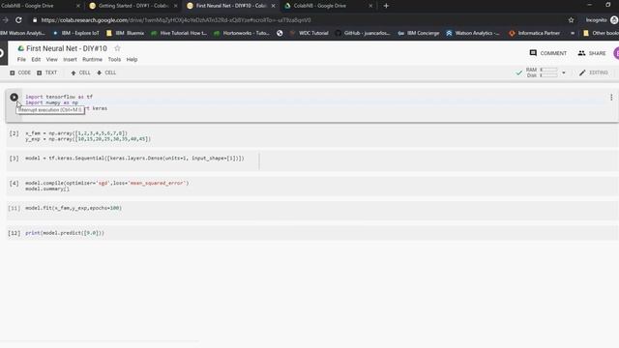Image resolution: width=619 pixels, height=348 pixels.
Task: Open the Help menu
Action: (132, 60)
